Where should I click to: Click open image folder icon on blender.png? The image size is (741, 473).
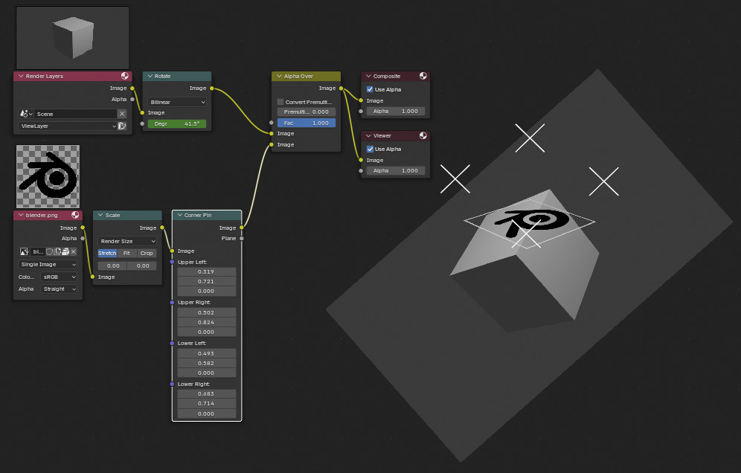(x=65, y=252)
